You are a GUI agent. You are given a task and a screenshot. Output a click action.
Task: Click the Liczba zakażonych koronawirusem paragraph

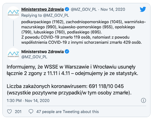click(69, 90)
